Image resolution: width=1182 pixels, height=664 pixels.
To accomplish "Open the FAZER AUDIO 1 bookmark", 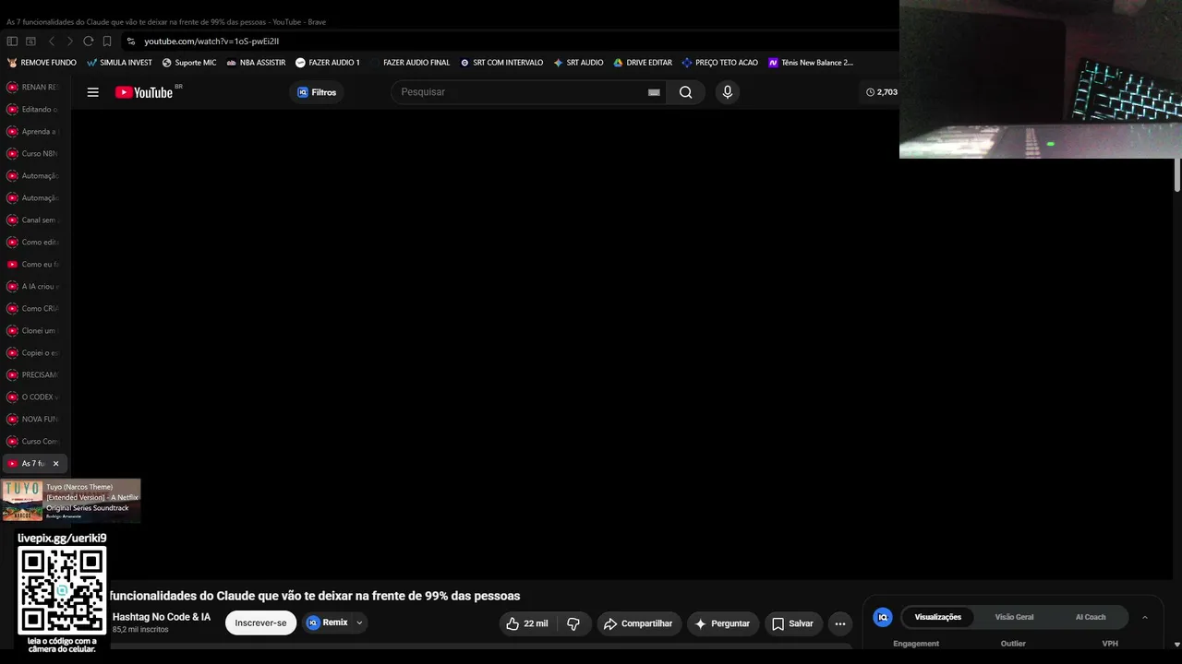I will click(x=328, y=63).
